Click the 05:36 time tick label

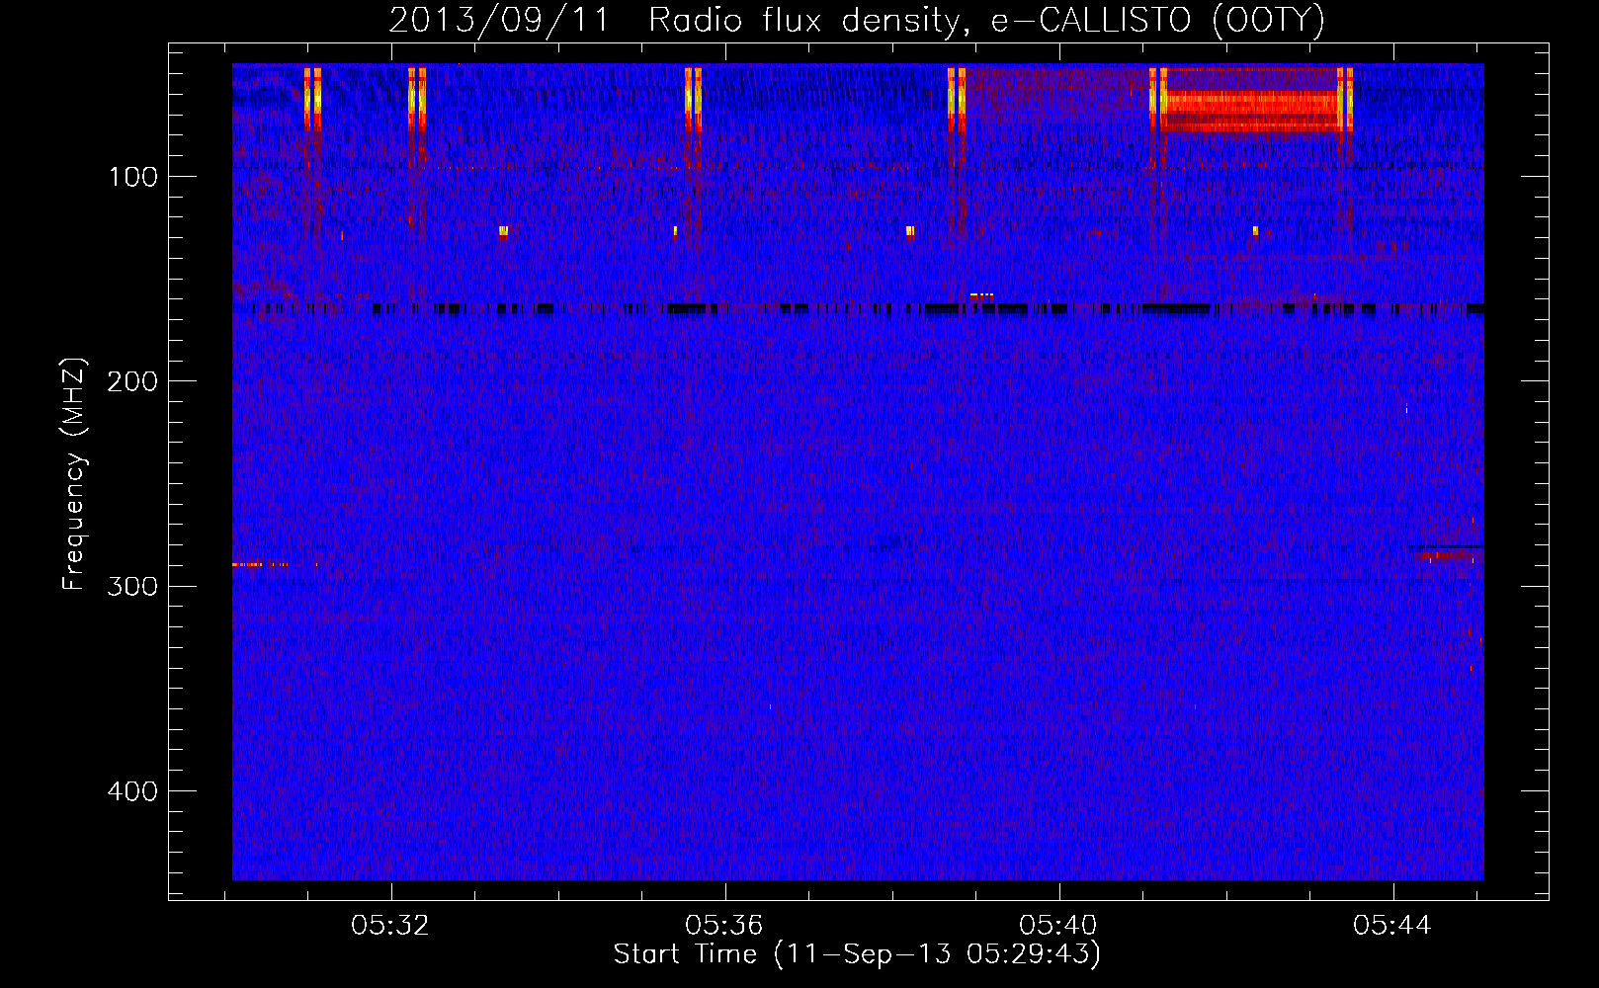(724, 926)
